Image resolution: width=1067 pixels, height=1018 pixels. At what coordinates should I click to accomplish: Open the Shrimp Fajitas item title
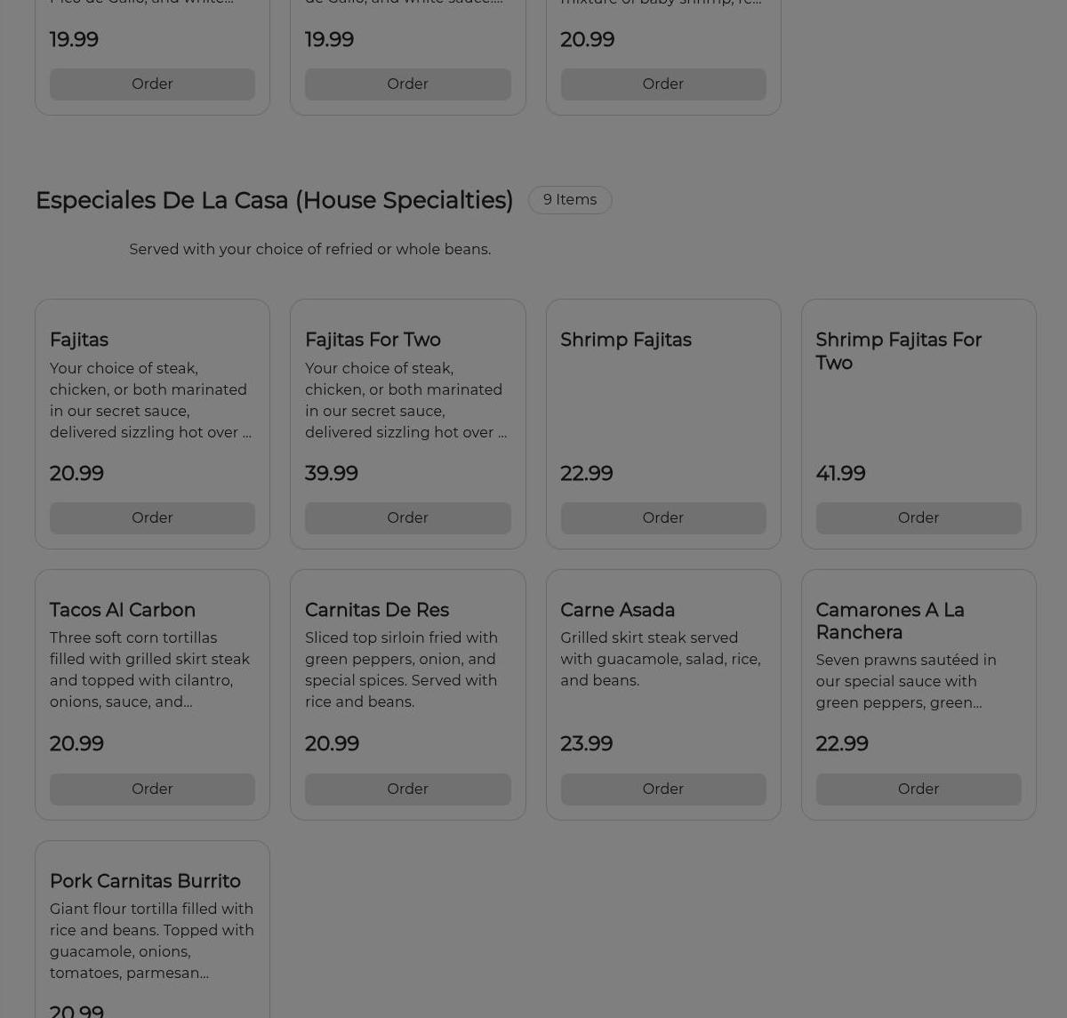point(625,340)
